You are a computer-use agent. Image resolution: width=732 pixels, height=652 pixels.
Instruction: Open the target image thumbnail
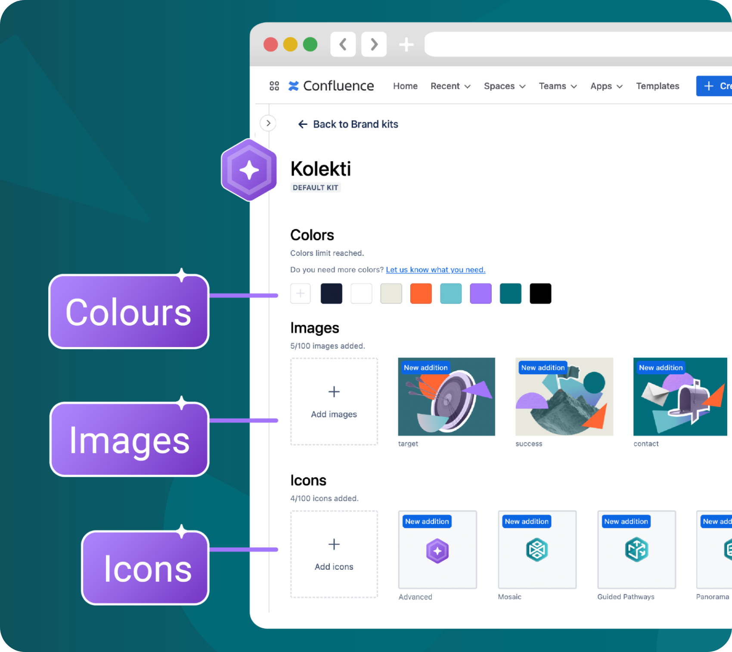coord(447,397)
